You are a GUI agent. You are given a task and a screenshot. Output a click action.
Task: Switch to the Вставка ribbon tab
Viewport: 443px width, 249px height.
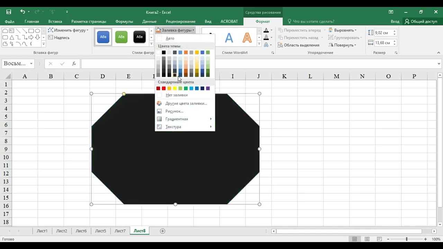click(x=55, y=21)
